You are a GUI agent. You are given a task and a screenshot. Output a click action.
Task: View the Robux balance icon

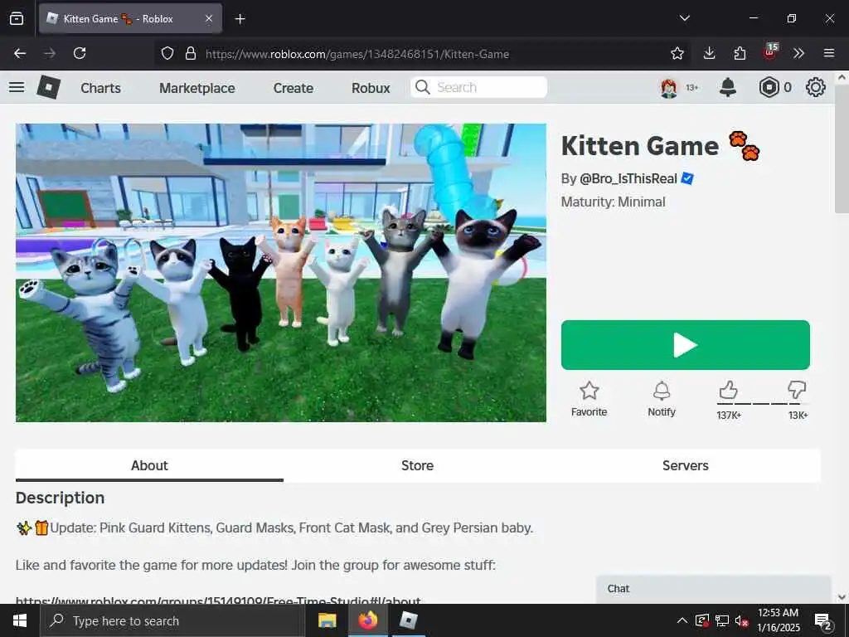tap(769, 87)
